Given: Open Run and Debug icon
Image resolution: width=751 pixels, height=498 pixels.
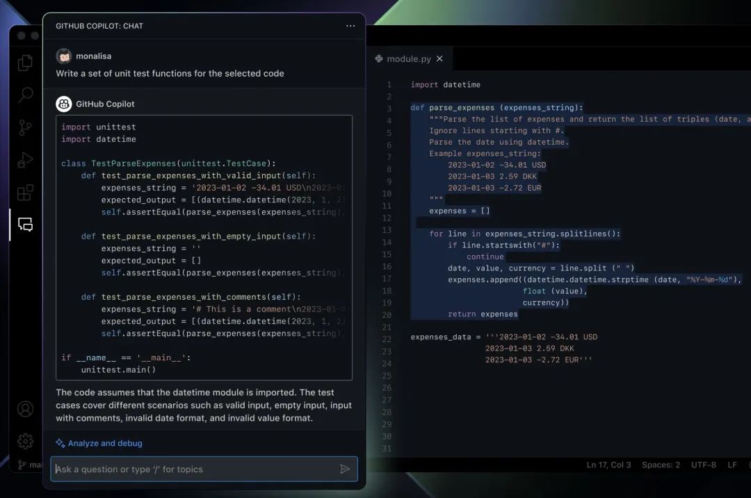Looking at the screenshot, I should (25, 160).
